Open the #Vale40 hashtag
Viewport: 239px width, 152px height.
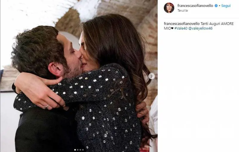(x=181, y=28)
